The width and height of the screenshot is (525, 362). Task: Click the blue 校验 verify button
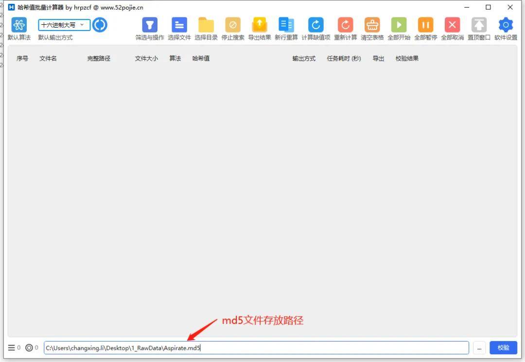coord(503,347)
